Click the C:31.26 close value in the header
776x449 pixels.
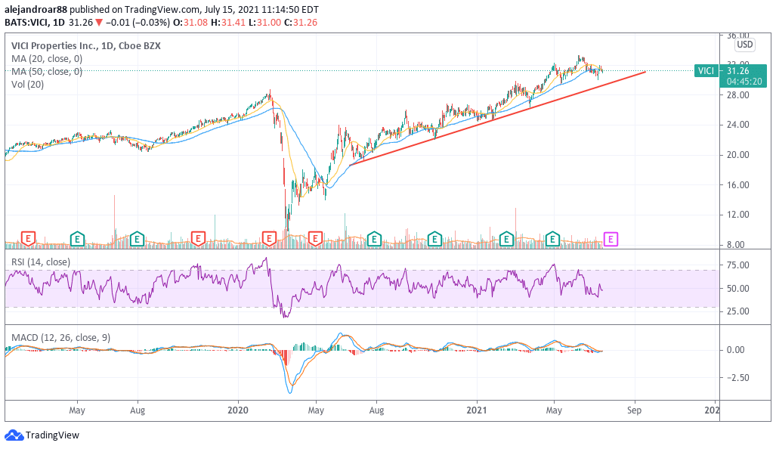[301, 22]
